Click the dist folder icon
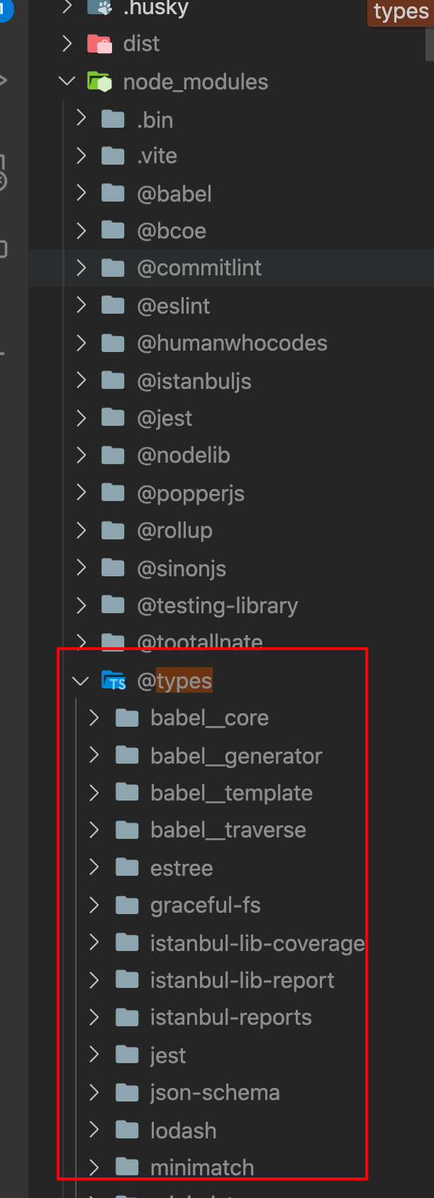This screenshot has width=434, height=1198. coord(99,44)
